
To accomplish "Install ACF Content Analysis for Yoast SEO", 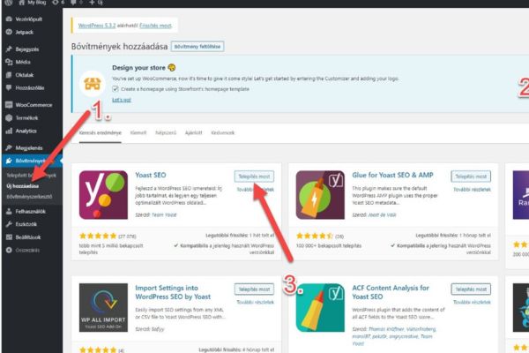I will pos(471,289).
